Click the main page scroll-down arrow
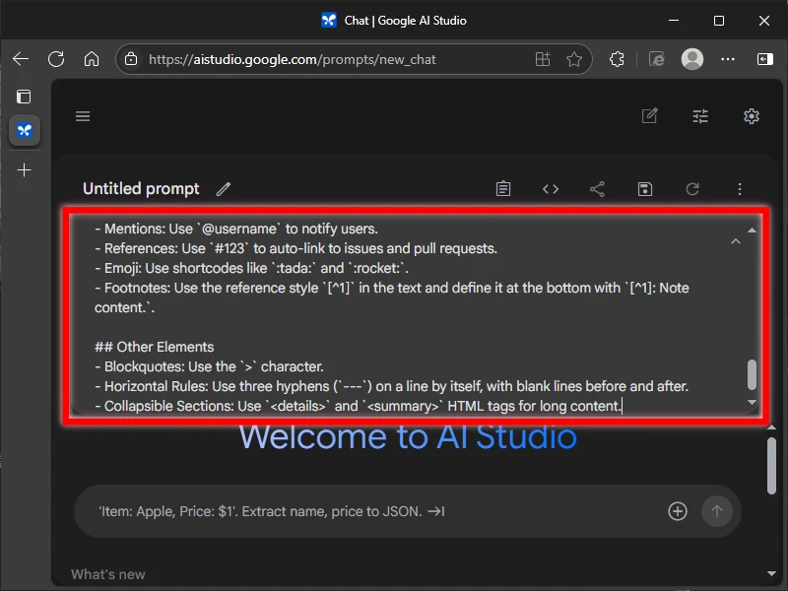Viewport: 788px width, 591px height. 772,573
